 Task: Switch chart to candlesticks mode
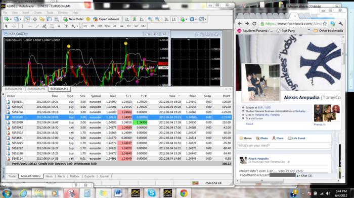(x=135, y=19)
